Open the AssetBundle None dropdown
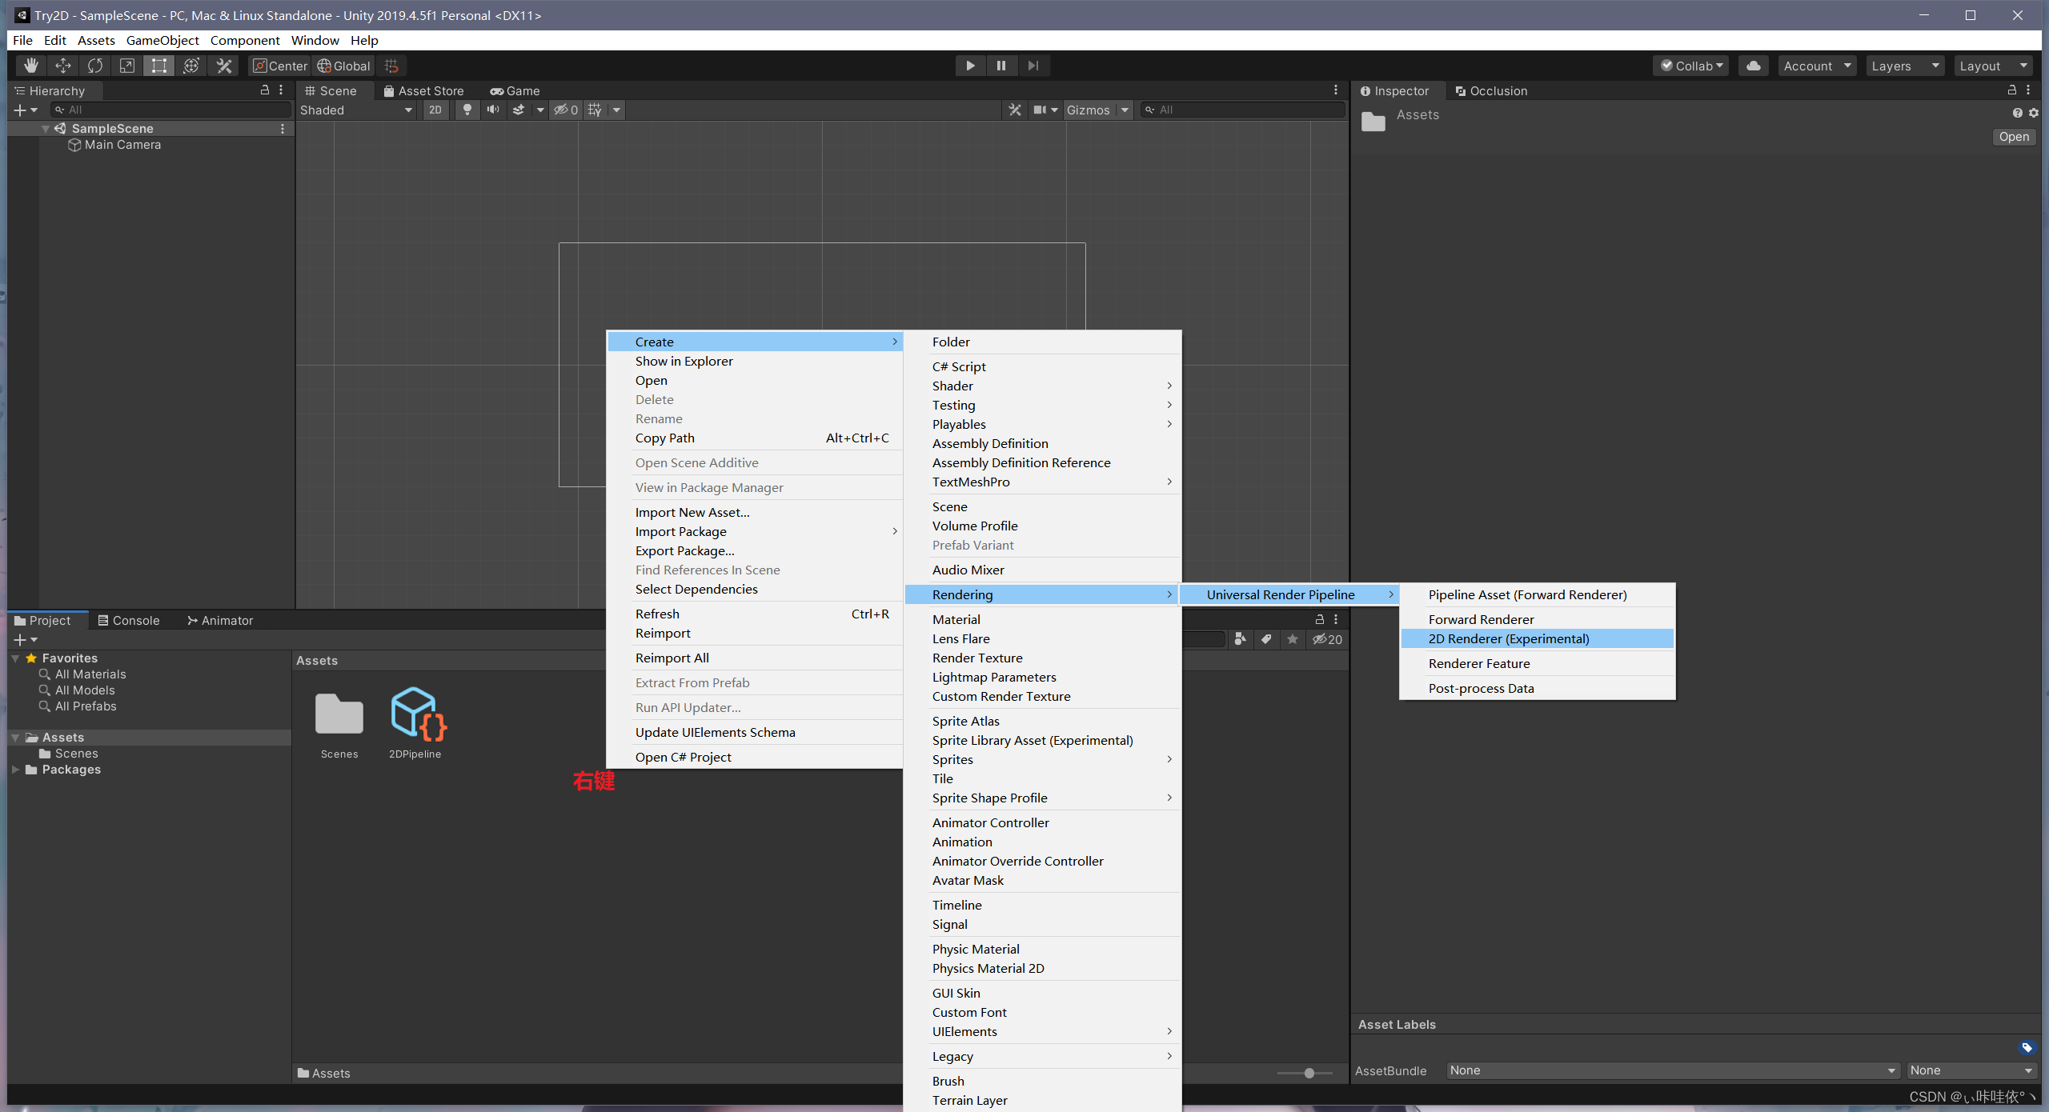The width and height of the screenshot is (2049, 1112). pyautogui.click(x=1673, y=1070)
